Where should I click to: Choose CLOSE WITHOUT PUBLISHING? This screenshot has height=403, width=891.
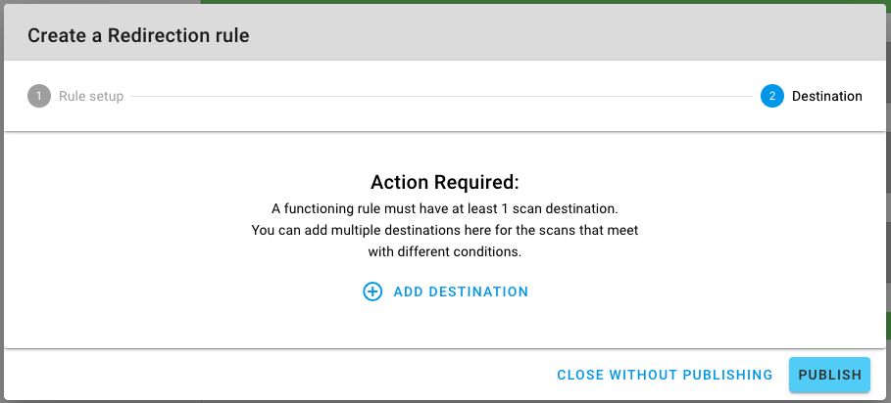click(665, 375)
